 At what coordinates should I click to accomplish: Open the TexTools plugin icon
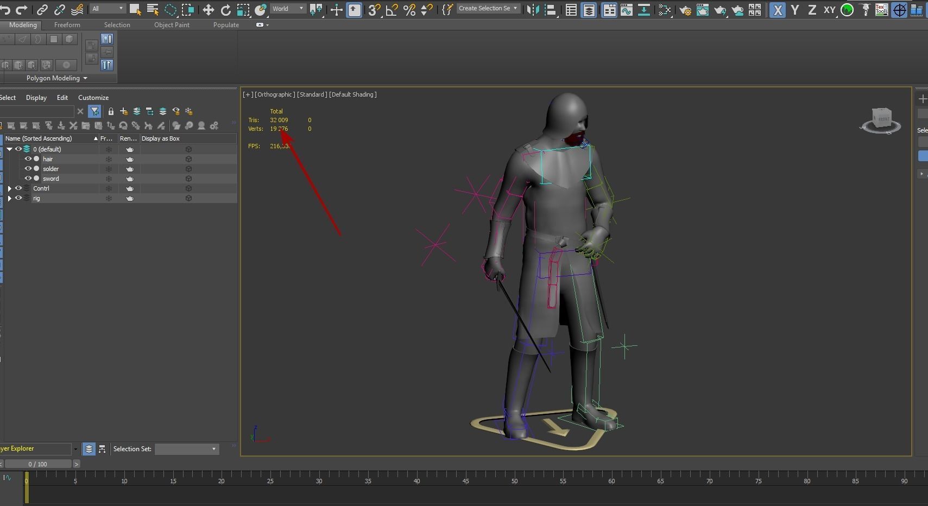point(882,9)
